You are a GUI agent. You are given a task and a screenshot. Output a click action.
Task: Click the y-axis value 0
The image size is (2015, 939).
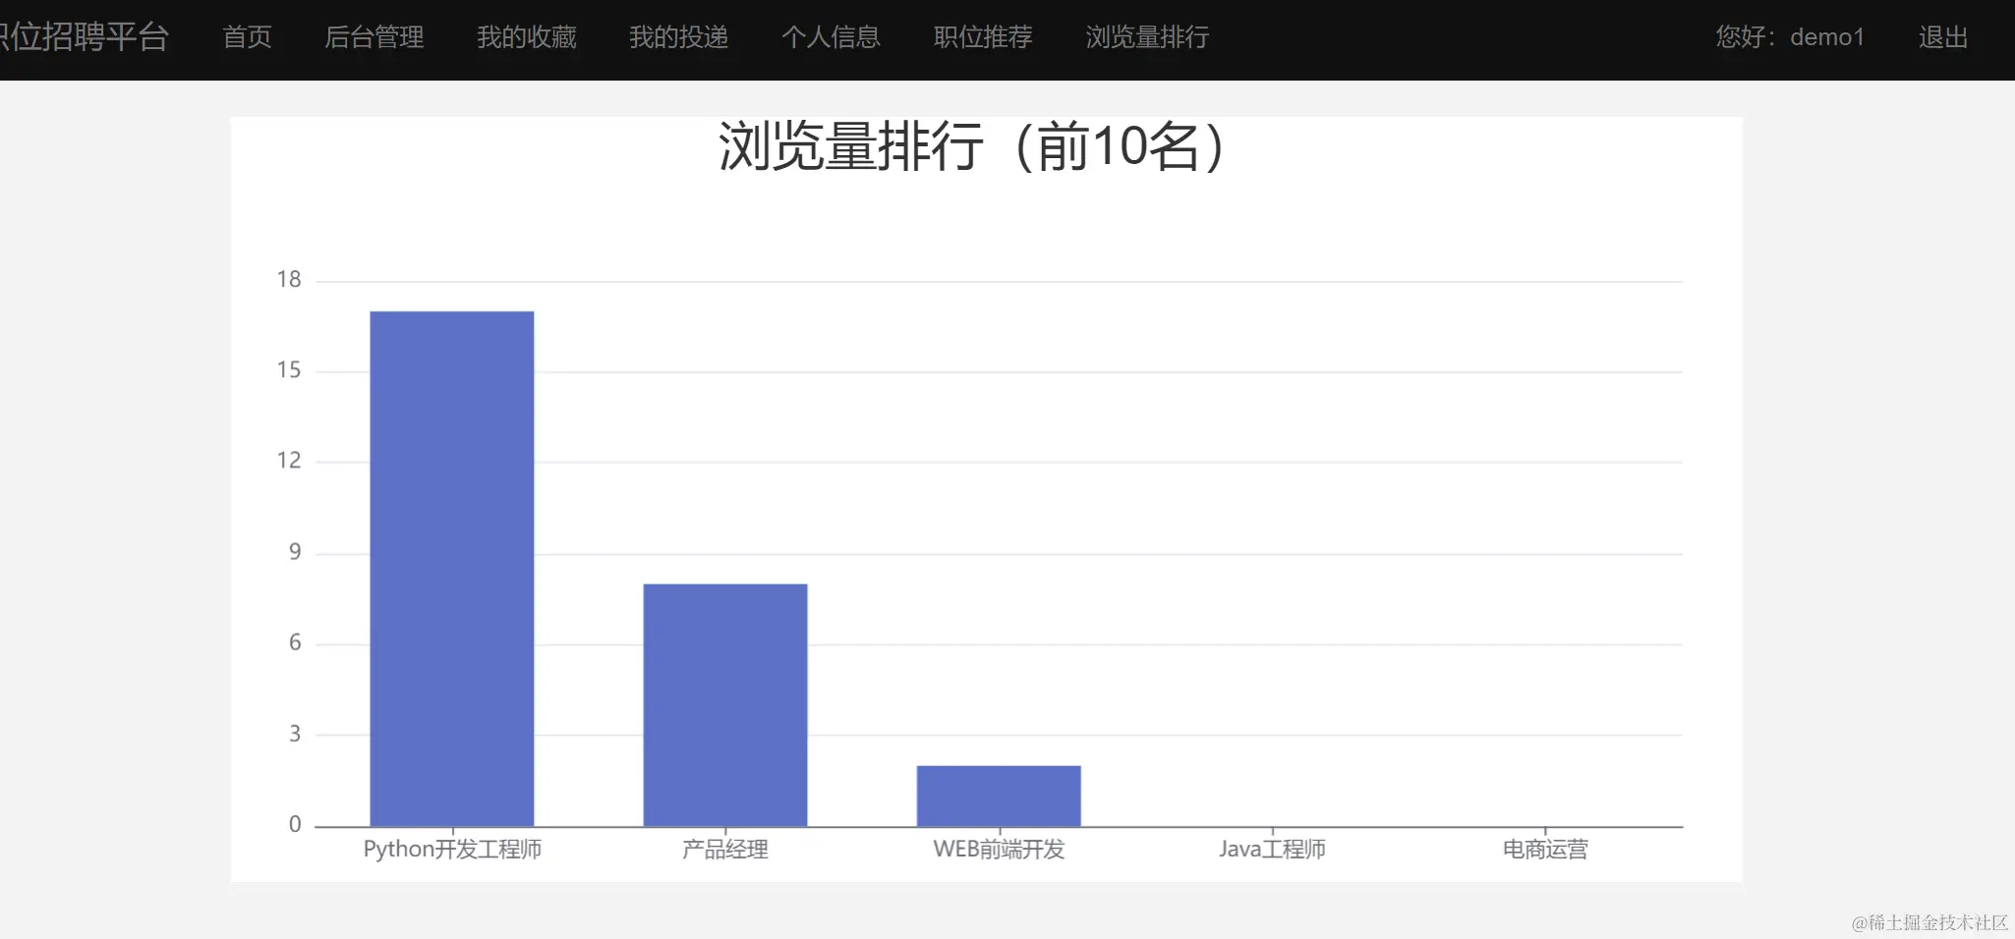coord(295,825)
